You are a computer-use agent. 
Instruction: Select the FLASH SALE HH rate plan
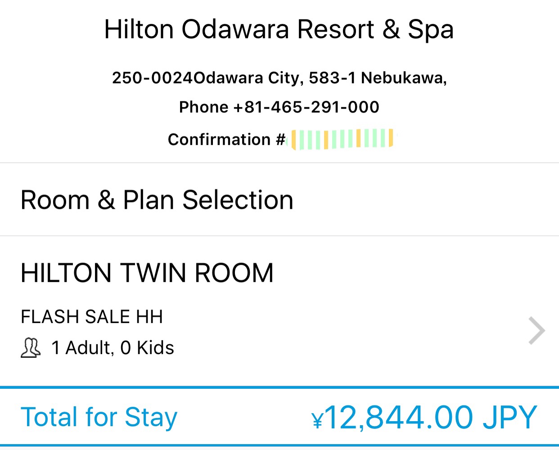pyautogui.click(x=92, y=317)
